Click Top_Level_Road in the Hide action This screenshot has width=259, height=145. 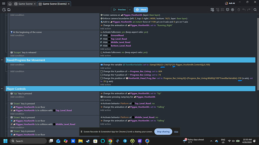(119, 39)
